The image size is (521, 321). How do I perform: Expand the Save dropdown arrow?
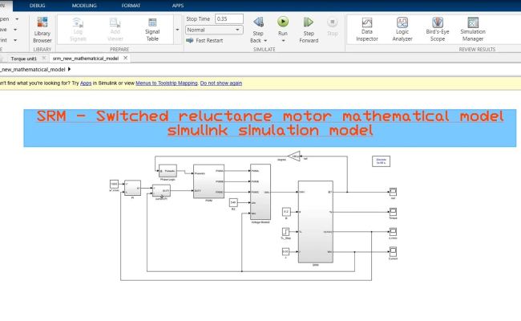point(15,30)
